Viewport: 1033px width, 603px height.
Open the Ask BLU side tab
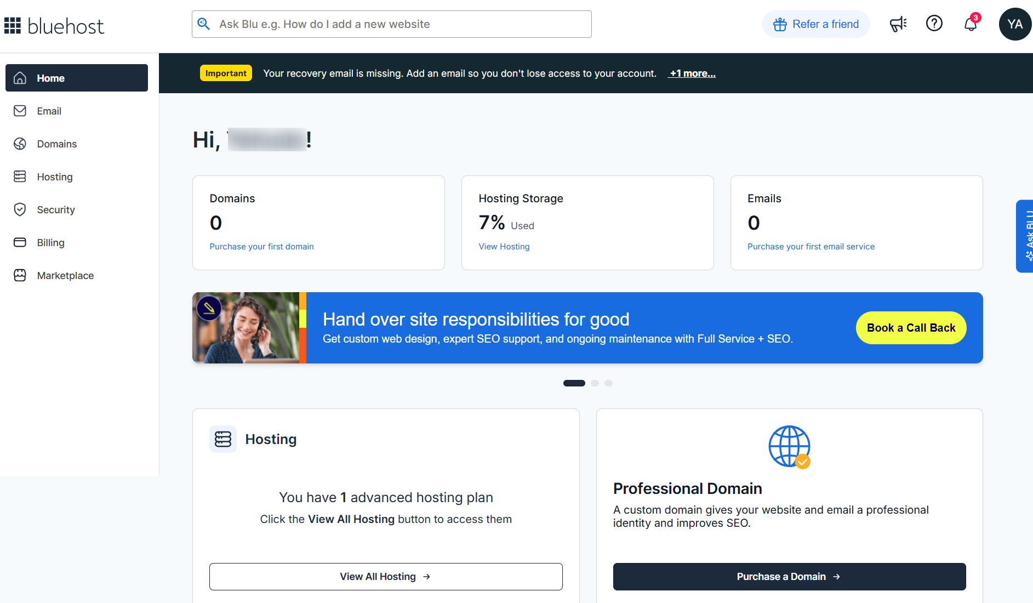(1025, 236)
